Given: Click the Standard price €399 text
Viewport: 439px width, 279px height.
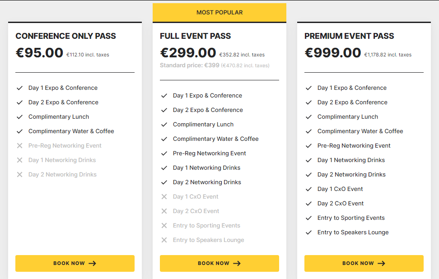Looking at the screenshot, I should pyautogui.click(x=190, y=65).
